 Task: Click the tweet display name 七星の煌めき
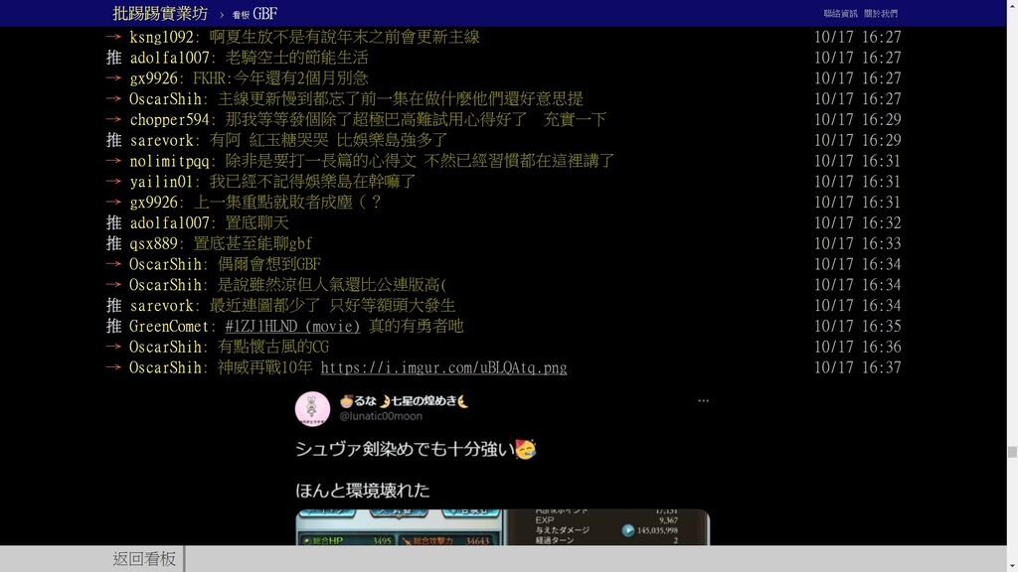404,401
